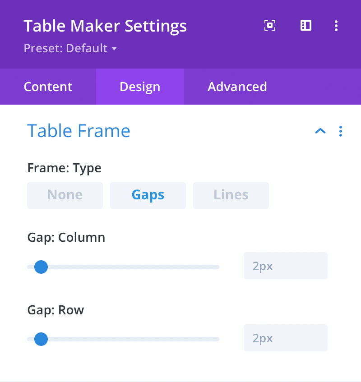Set Frame Type to None
Screen dimensions: 361x382
pyautogui.click(x=65, y=195)
